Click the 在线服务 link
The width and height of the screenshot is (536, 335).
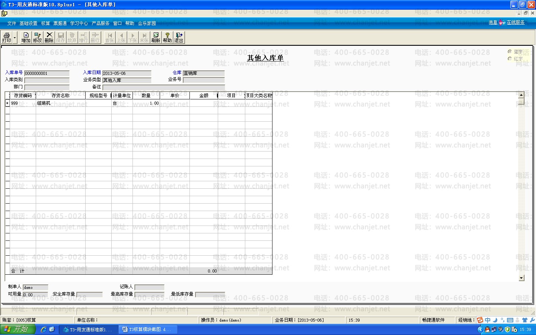pos(516,22)
